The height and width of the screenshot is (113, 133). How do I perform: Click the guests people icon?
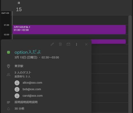(x=8, y=75)
